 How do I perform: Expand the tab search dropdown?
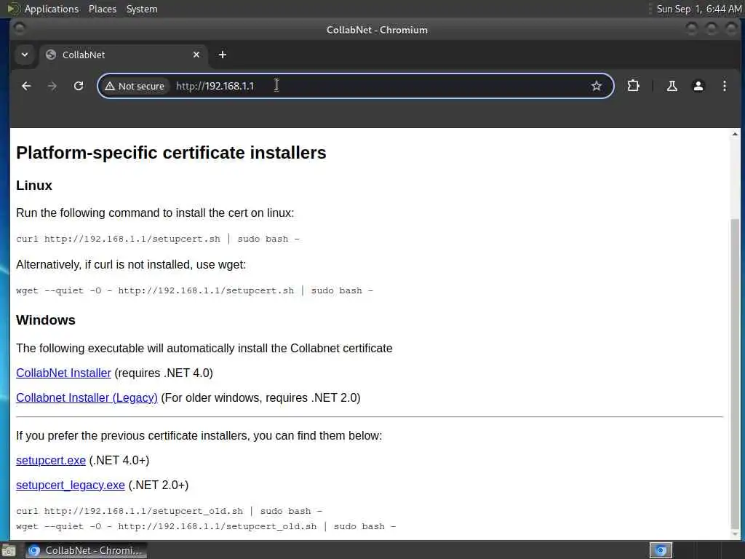(25, 55)
